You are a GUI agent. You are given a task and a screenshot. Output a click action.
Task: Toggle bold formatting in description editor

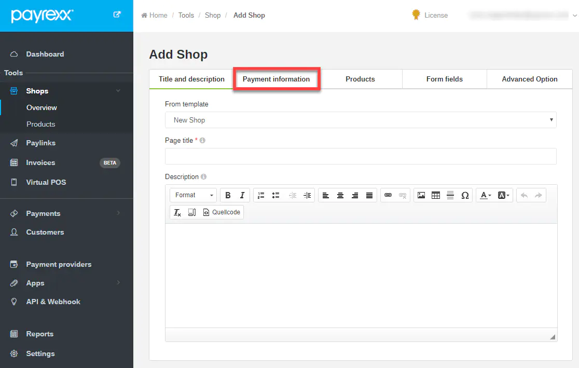pos(228,195)
